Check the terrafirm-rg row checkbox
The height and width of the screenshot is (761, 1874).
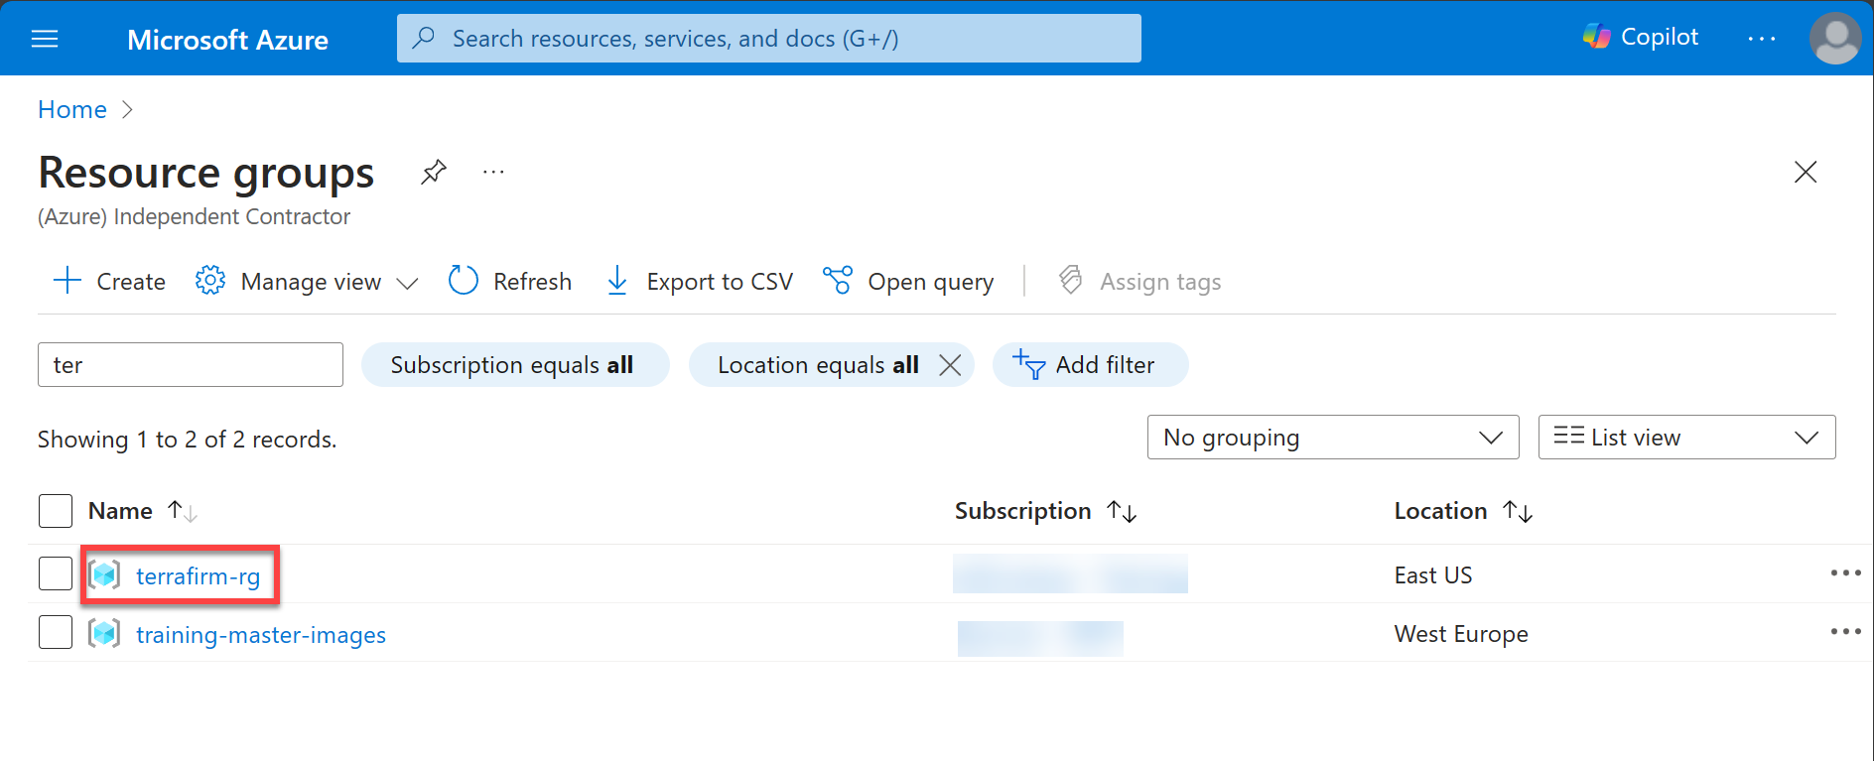pos(56,573)
